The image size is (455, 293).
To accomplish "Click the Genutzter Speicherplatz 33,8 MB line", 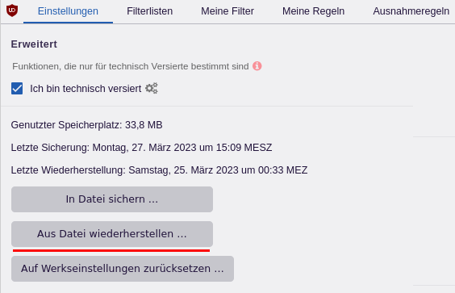I will 86,125.
